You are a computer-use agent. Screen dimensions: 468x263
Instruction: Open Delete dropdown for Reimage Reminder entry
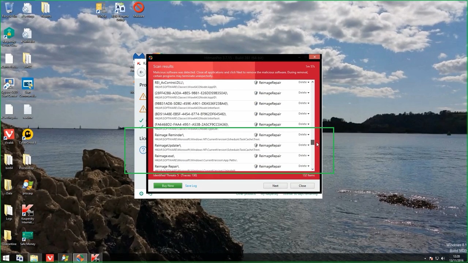(x=304, y=135)
